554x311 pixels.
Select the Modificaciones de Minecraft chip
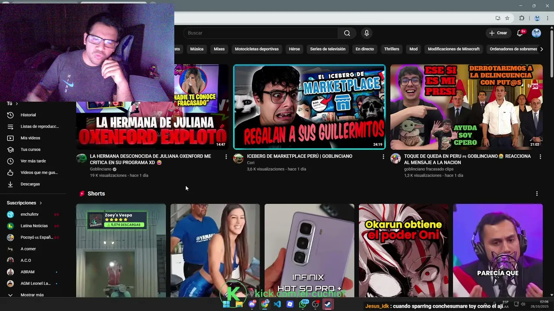coord(454,49)
